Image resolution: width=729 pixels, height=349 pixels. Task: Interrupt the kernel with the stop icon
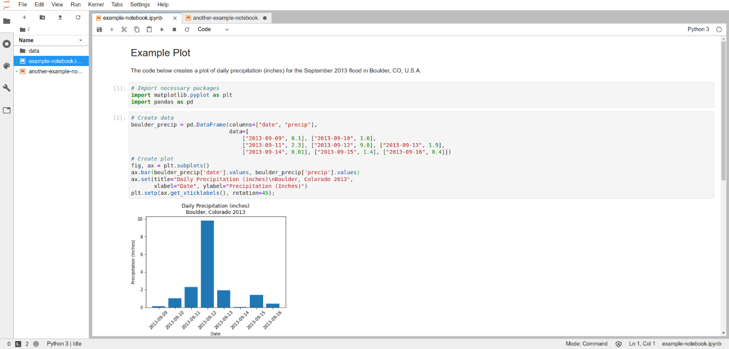174,30
